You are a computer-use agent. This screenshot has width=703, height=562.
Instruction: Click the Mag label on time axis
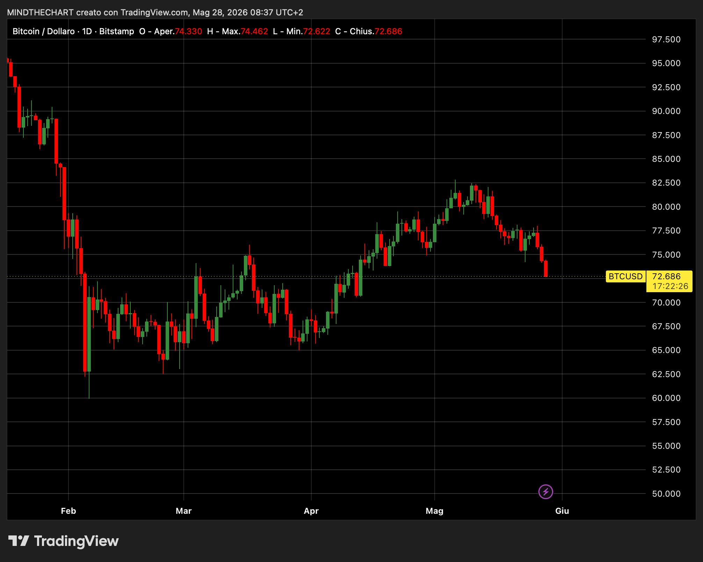coord(435,511)
